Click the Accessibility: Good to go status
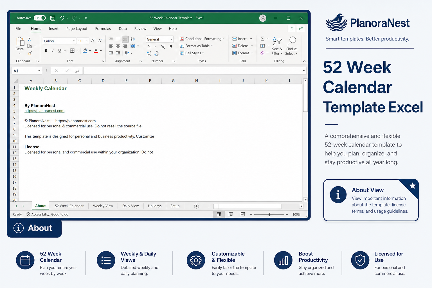The height and width of the screenshot is (288, 432). point(47,214)
